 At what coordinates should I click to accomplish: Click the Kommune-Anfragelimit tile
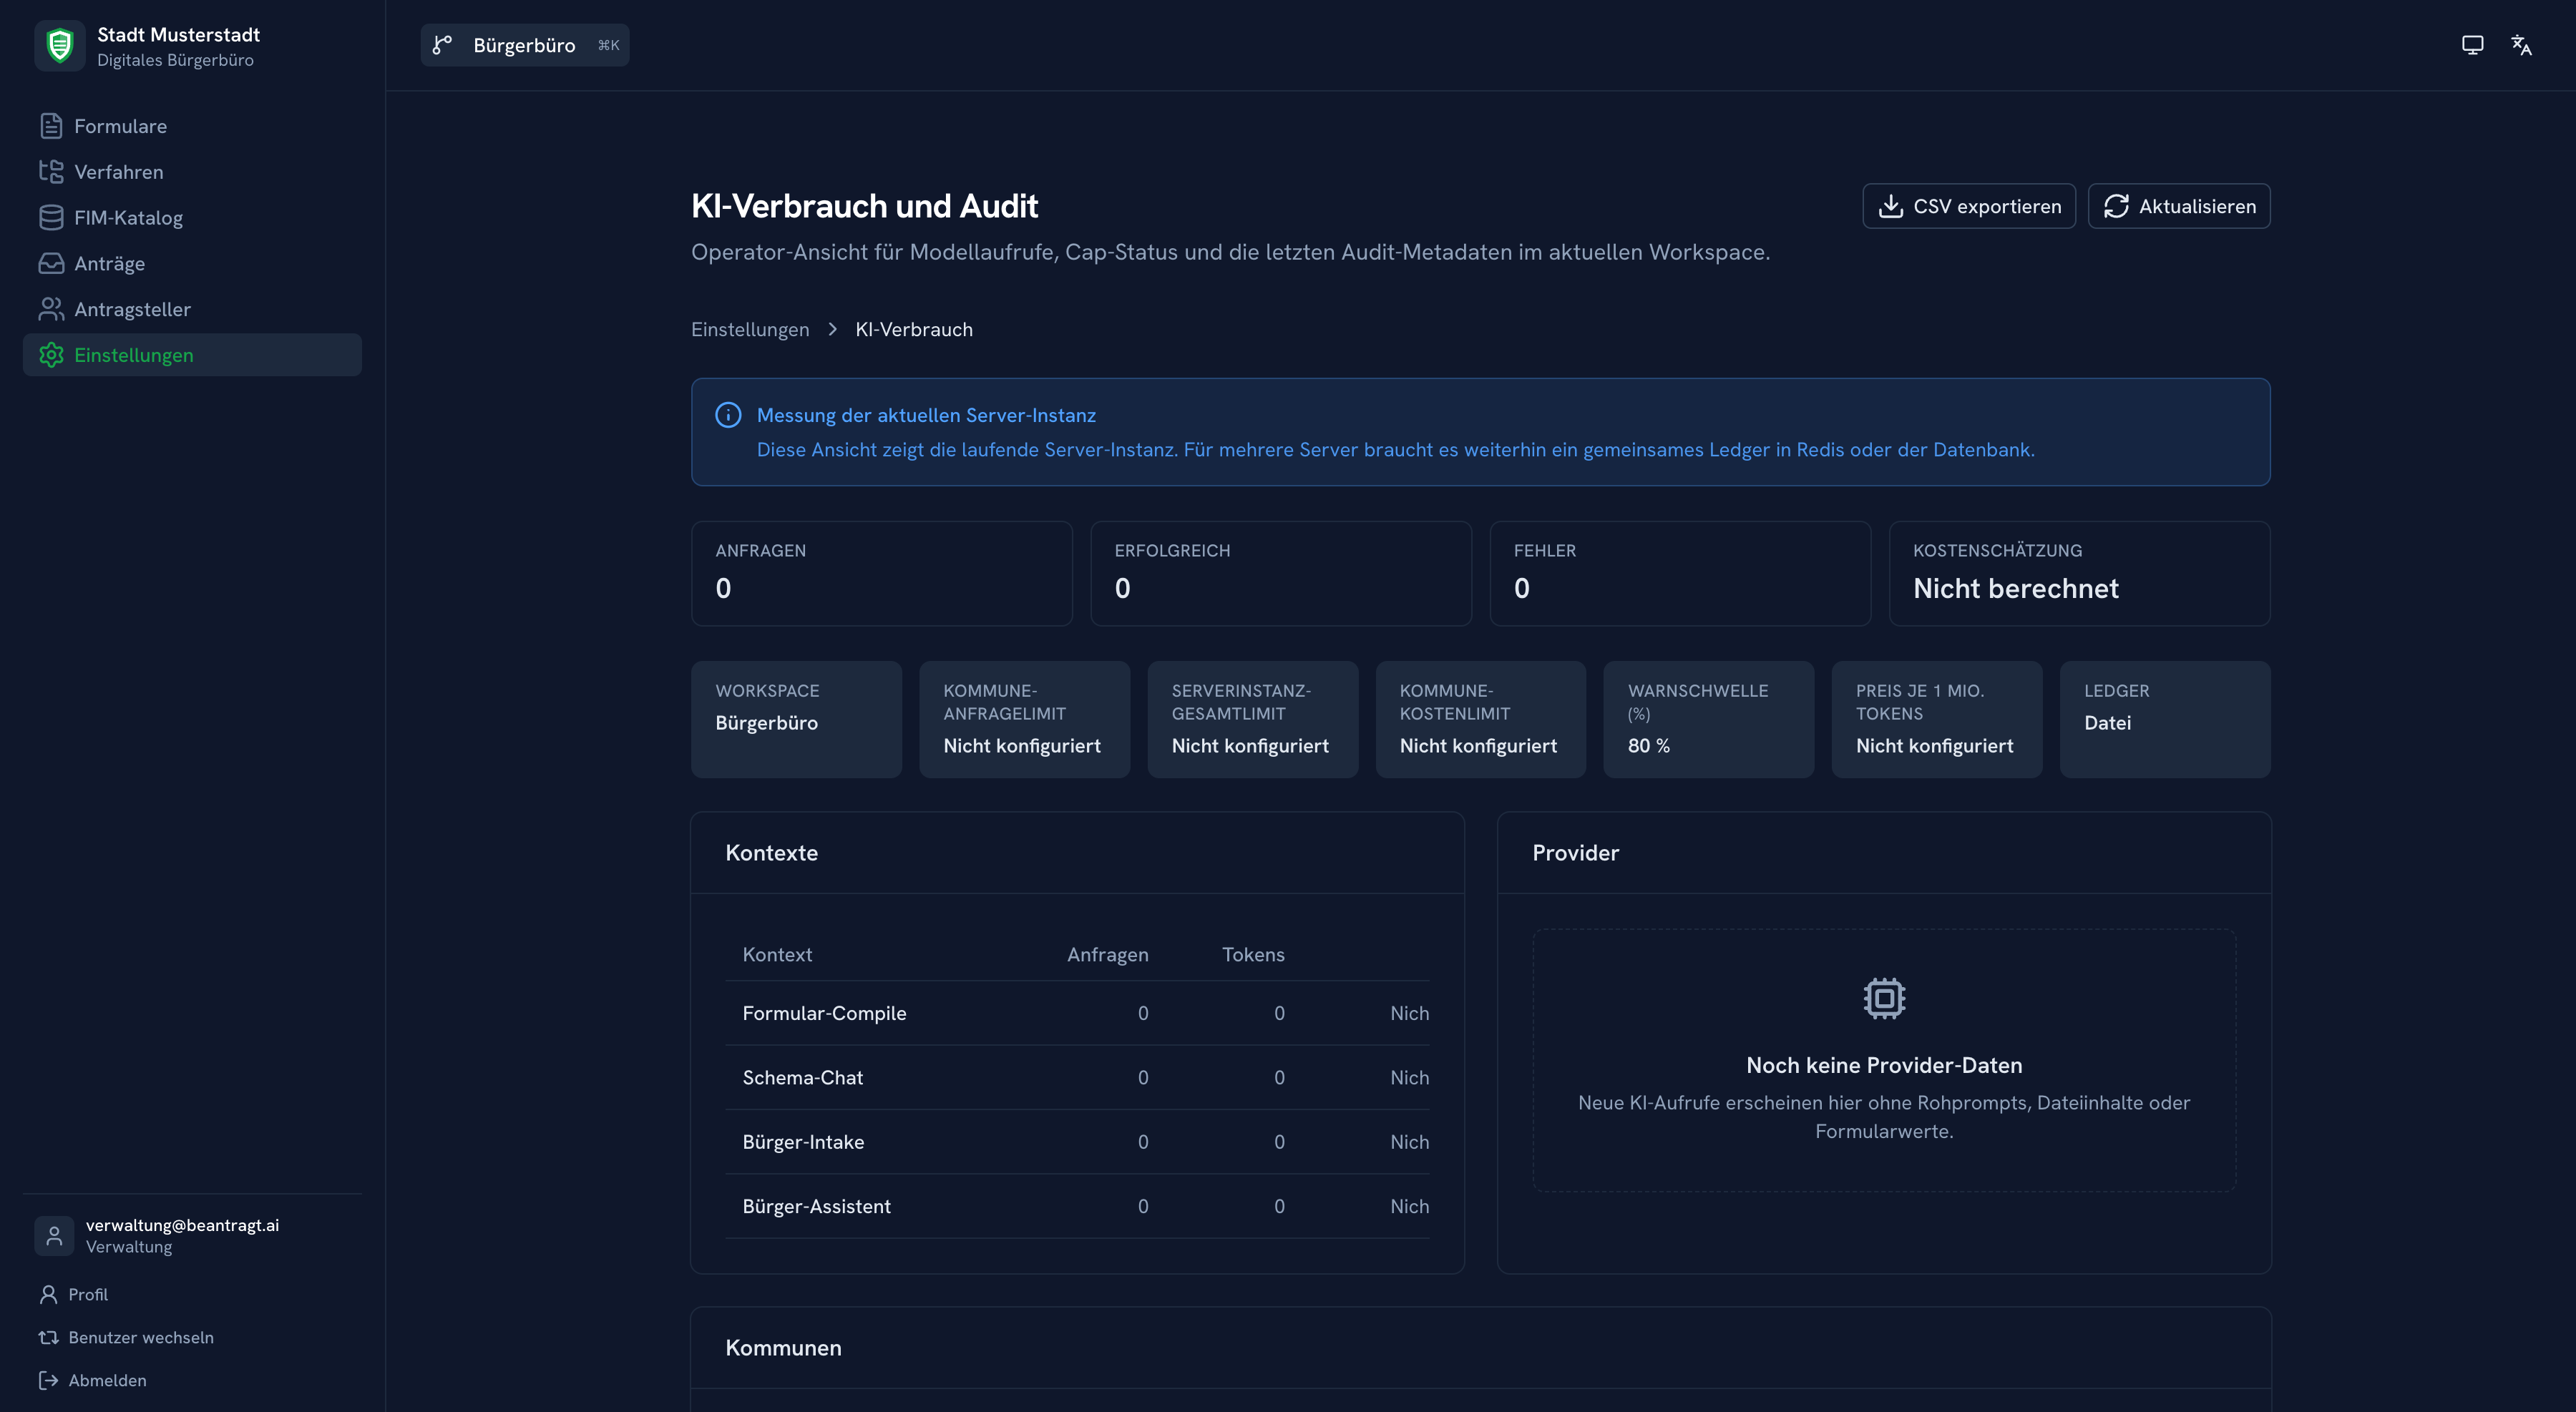pos(1024,720)
